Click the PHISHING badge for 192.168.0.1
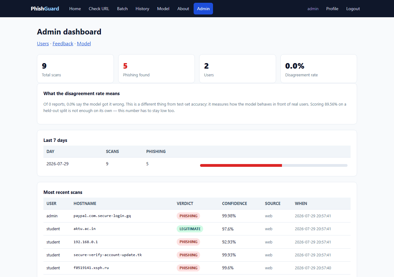The width and height of the screenshot is (394, 277). (188, 242)
